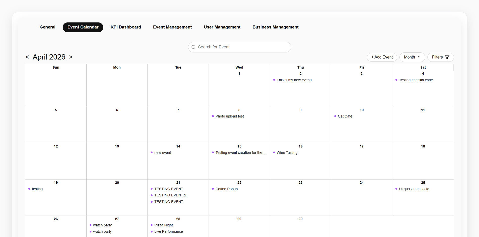
Task: Open the Wine Tasting event
Action: [x=287, y=153]
